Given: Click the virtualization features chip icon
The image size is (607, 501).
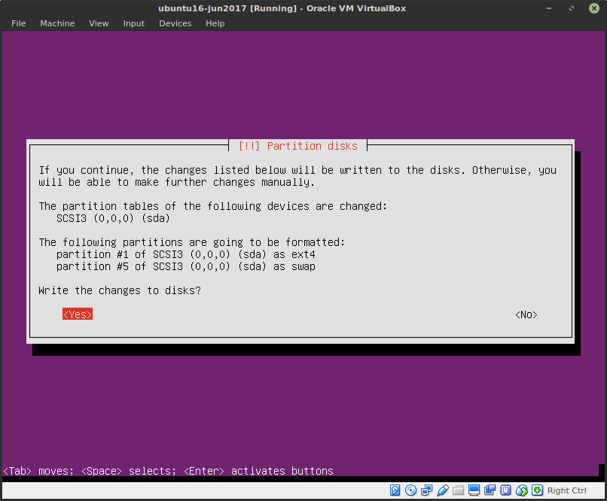Looking at the screenshot, I should click(506, 490).
